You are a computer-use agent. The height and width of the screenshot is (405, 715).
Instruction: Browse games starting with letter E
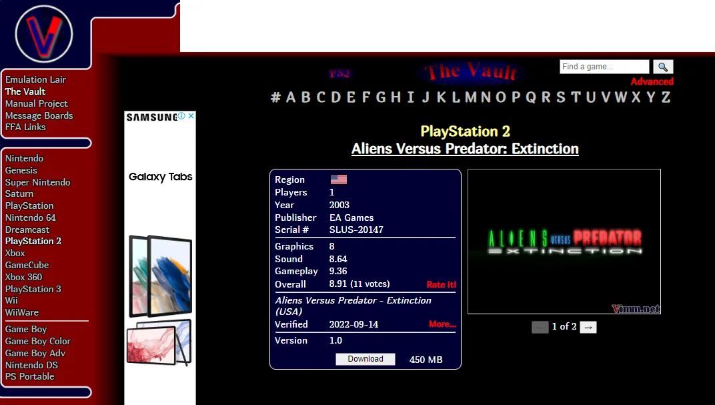351,97
